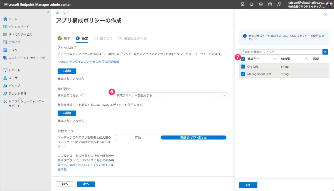The height and width of the screenshot is (191, 334).
Task: Click the help question mark icon
Action: coord(270,4)
